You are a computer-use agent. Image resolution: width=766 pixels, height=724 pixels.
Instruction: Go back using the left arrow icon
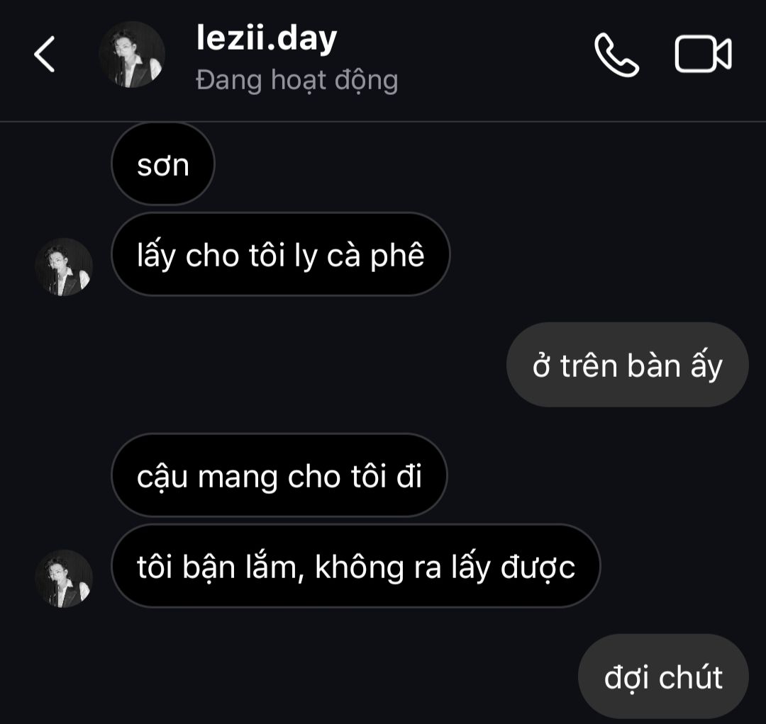point(44,54)
